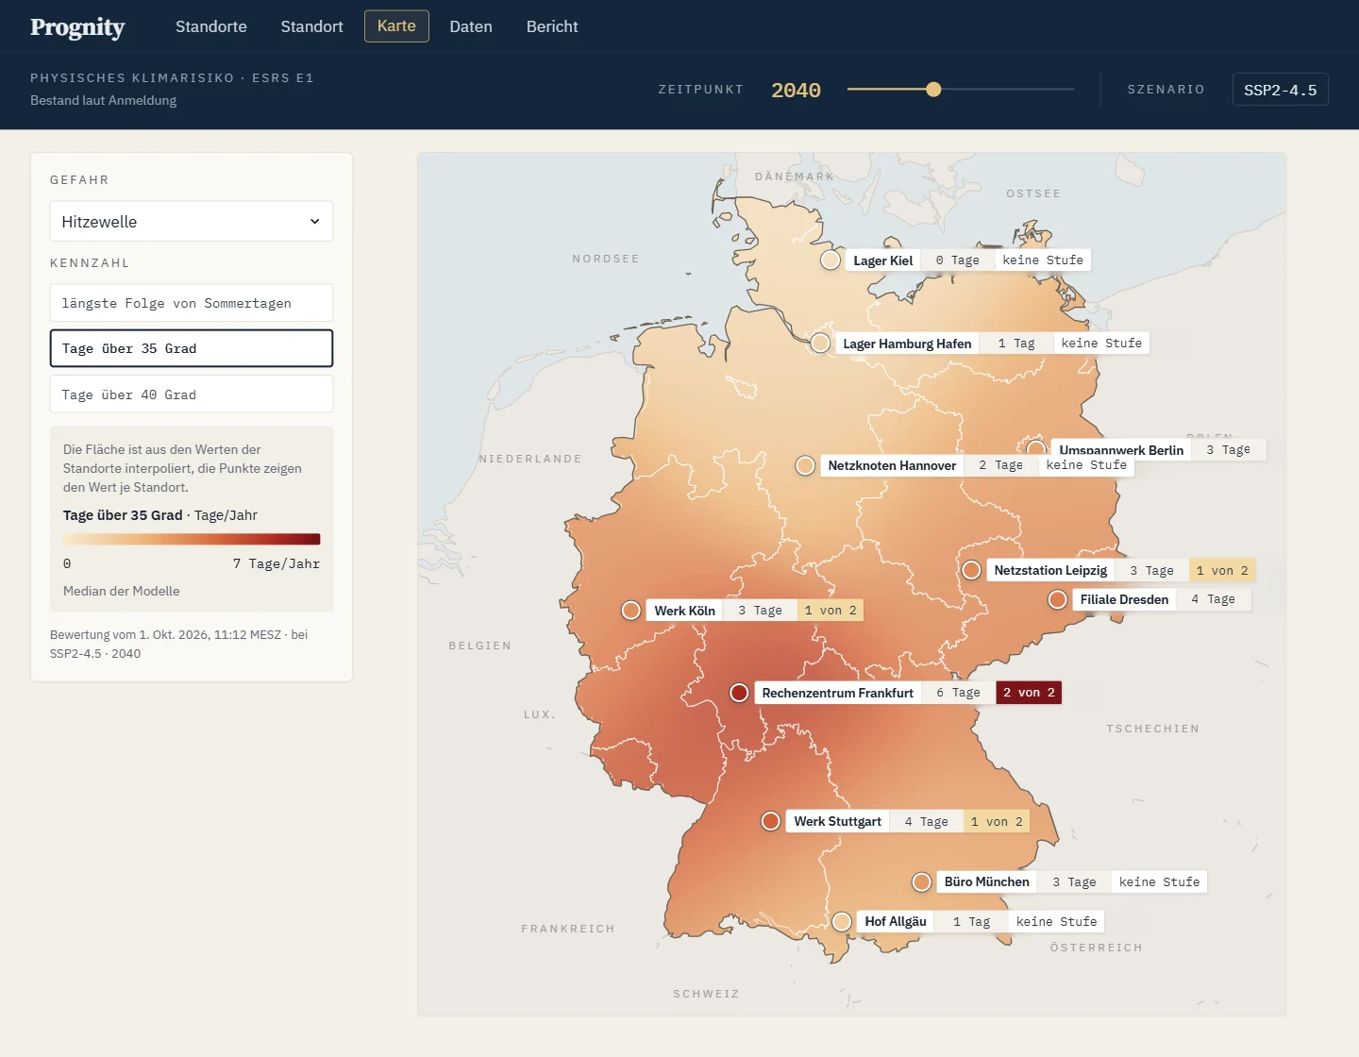This screenshot has width=1359, height=1057.
Task: Click the 2 von 2 badge for Frankfurt
Action: (1029, 693)
